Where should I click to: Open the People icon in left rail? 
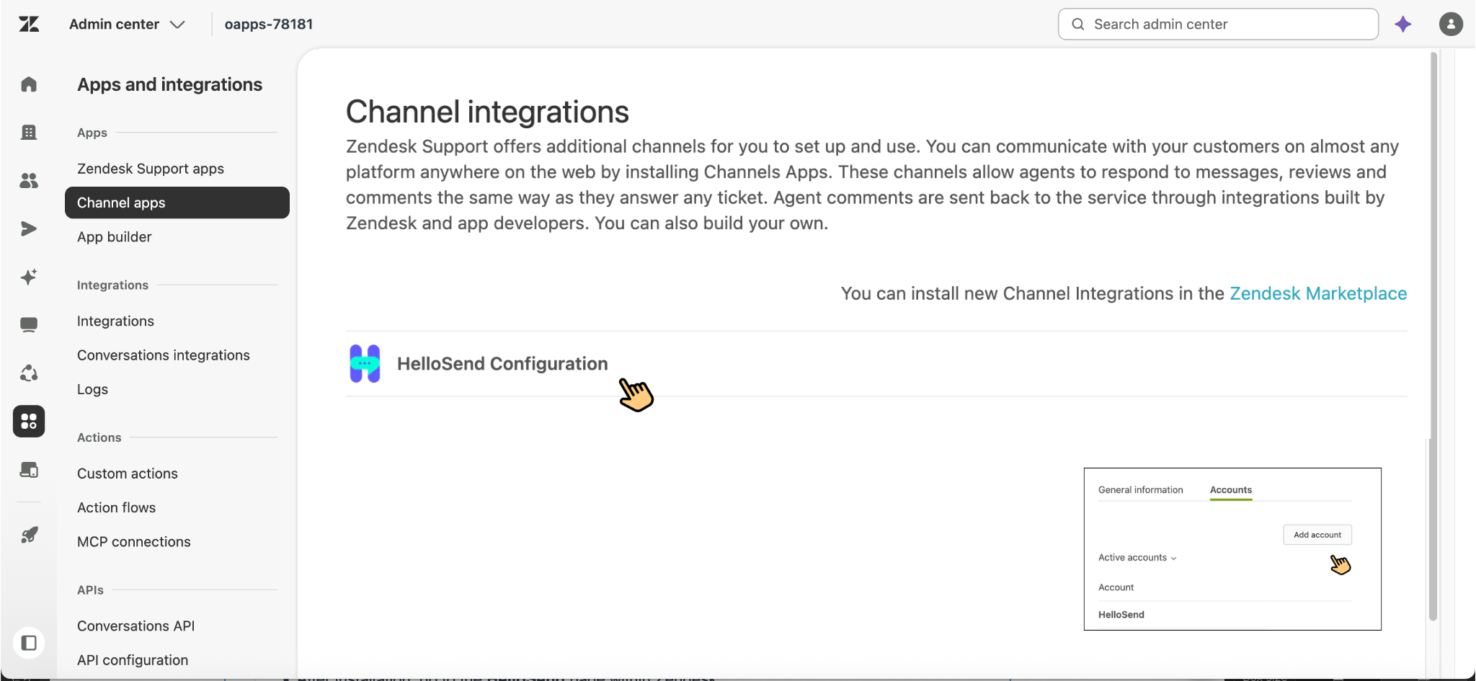(29, 180)
